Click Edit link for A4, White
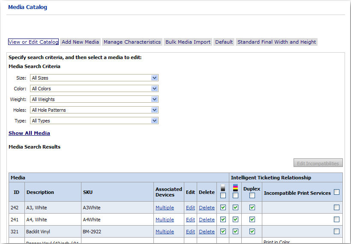The width and height of the screenshot is (351, 244). point(190,220)
